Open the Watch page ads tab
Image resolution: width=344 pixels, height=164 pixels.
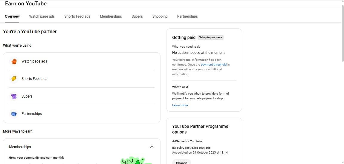pos(42,16)
